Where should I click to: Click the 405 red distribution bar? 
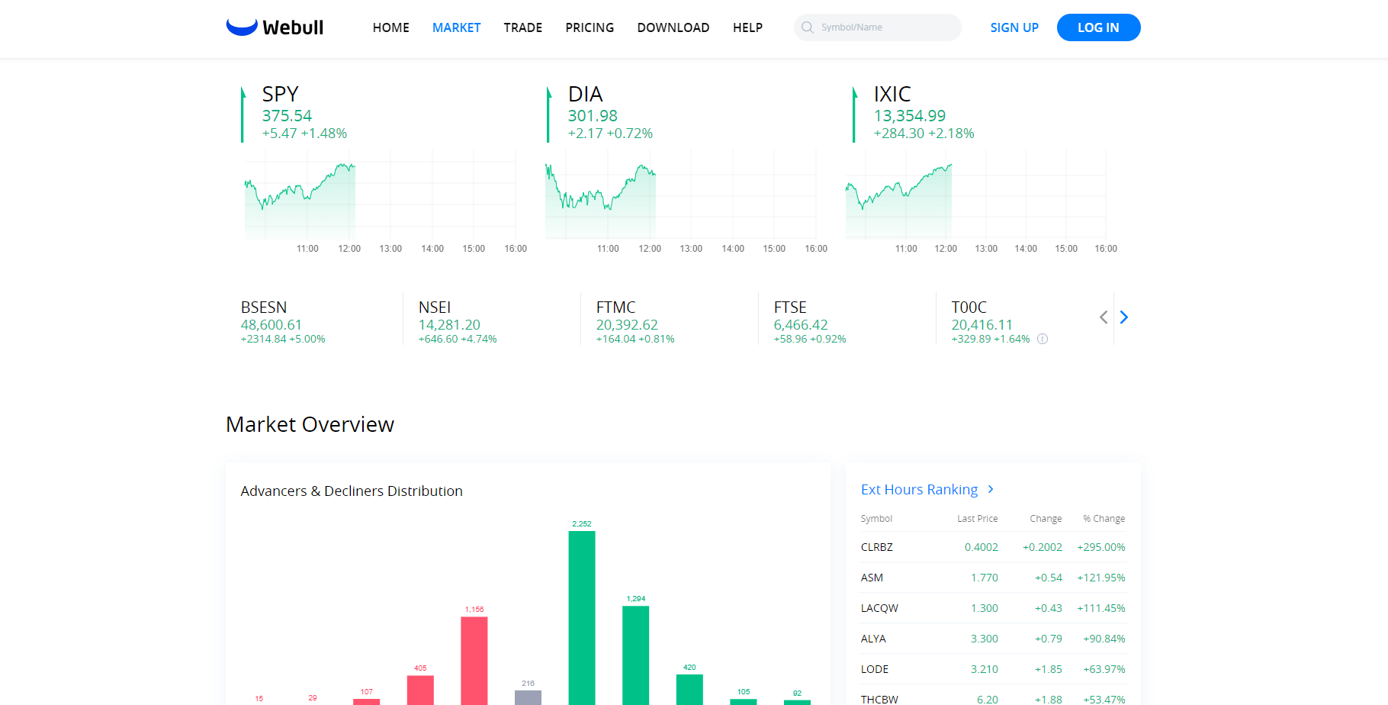click(420, 690)
